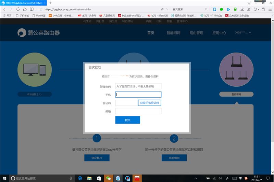
Task: Go to browser home page icon
Action: (25, 9)
